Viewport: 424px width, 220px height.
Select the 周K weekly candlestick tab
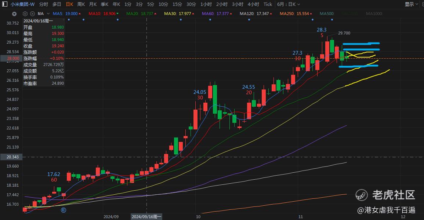point(81,4)
